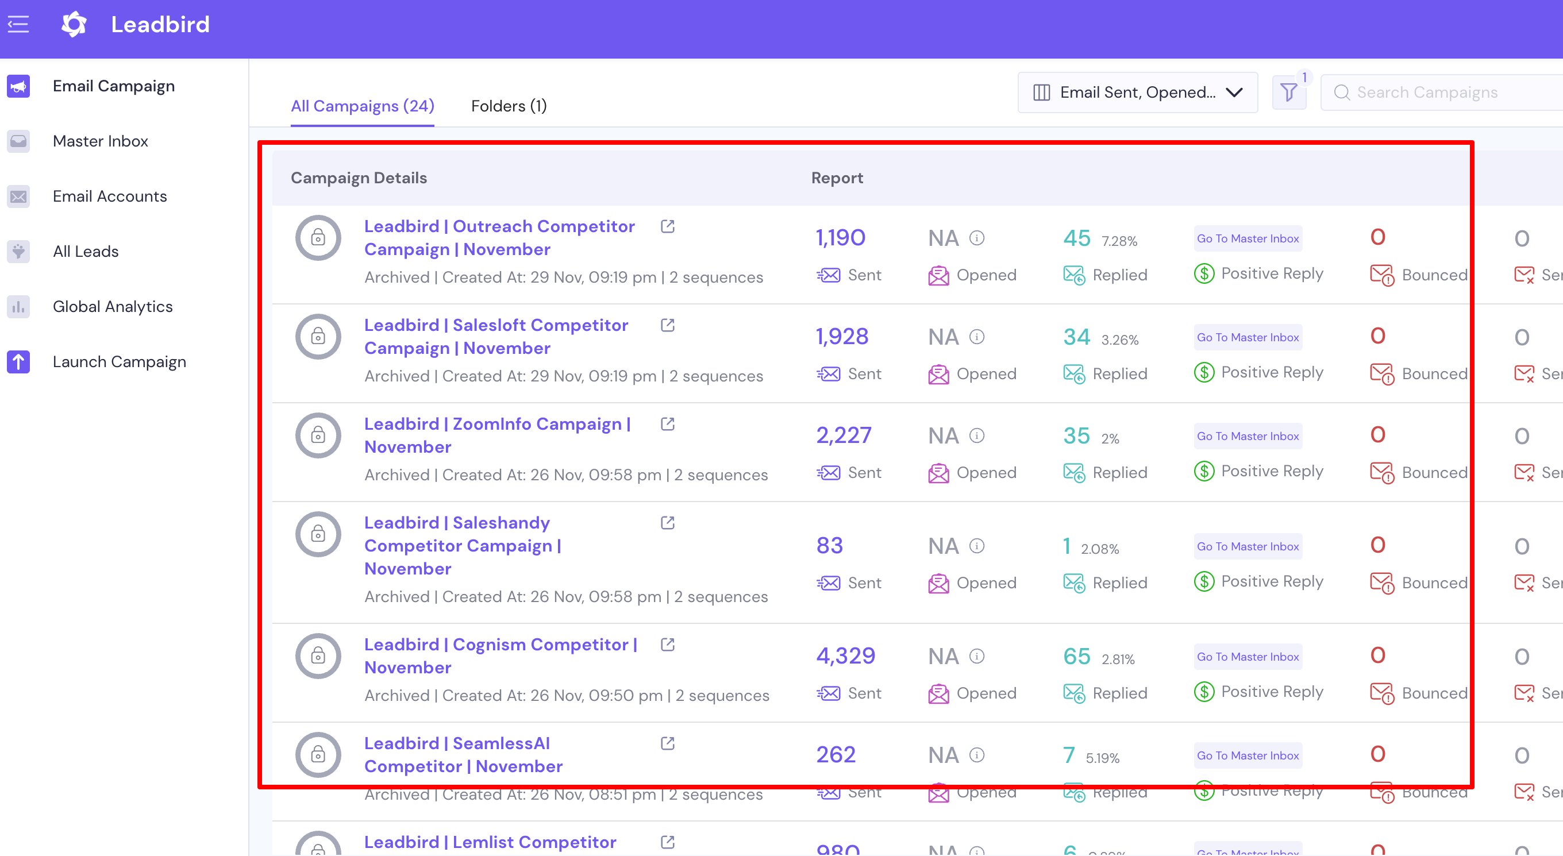Screen dimensions: 1563x856
Task: Open Global Analytics in the sidebar
Action: (112, 307)
